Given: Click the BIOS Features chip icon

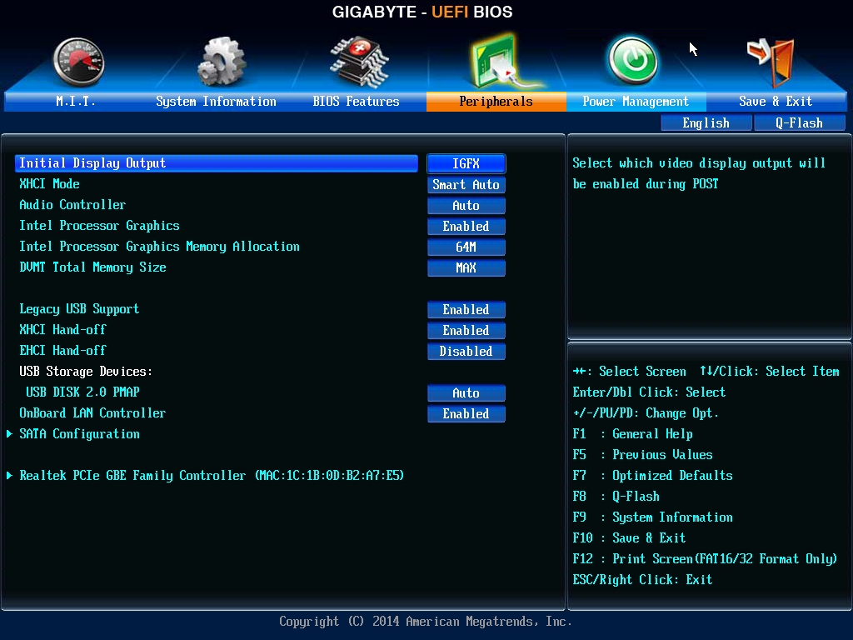Looking at the screenshot, I should [x=359, y=62].
